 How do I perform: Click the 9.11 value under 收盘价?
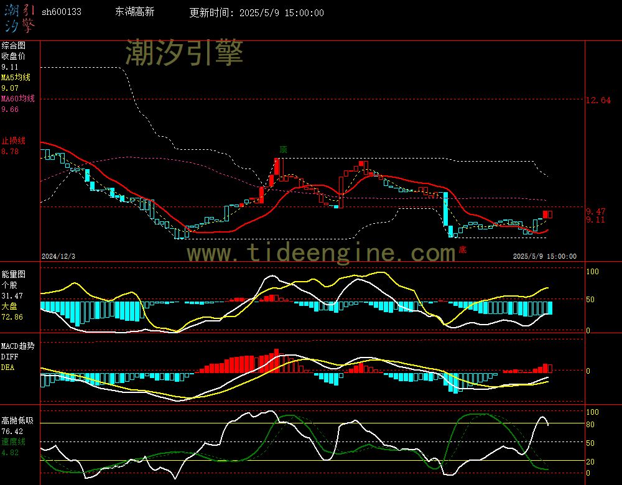point(9,67)
